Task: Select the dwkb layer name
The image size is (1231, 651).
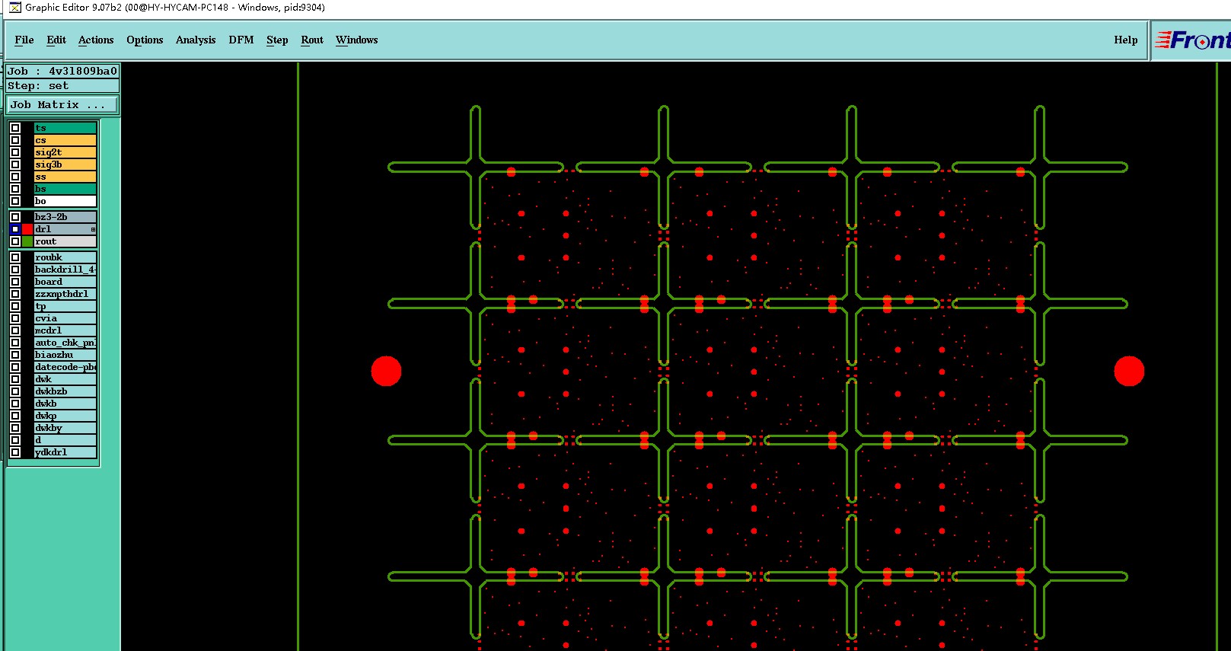Action: click(x=65, y=404)
